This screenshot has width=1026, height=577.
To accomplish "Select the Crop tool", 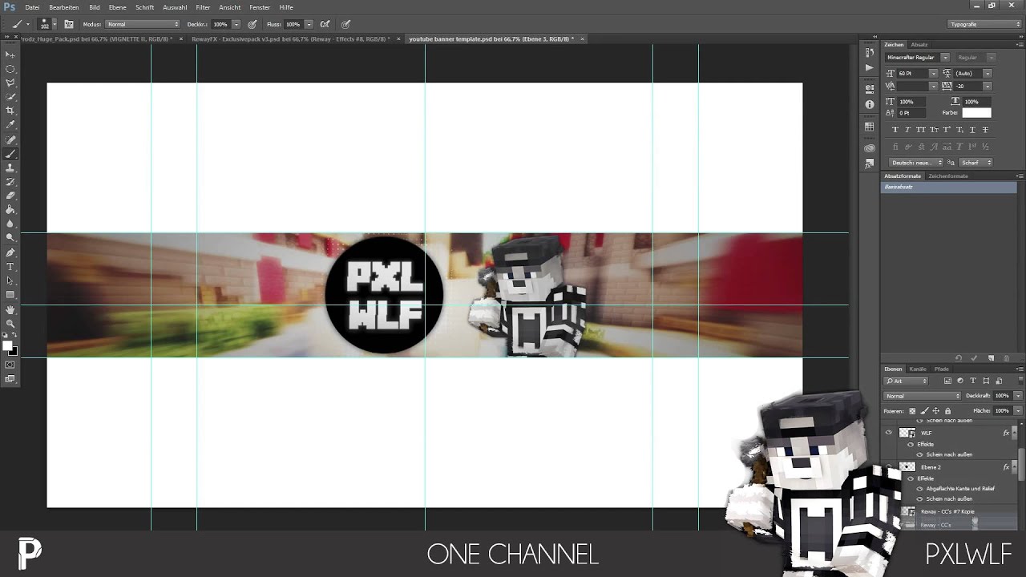I will [x=10, y=111].
